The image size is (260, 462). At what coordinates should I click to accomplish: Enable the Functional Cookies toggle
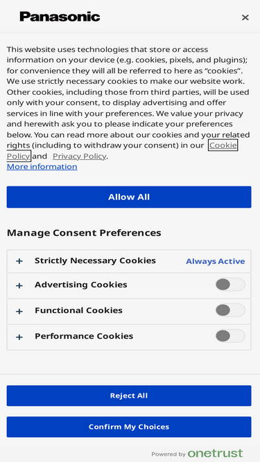point(230,310)
